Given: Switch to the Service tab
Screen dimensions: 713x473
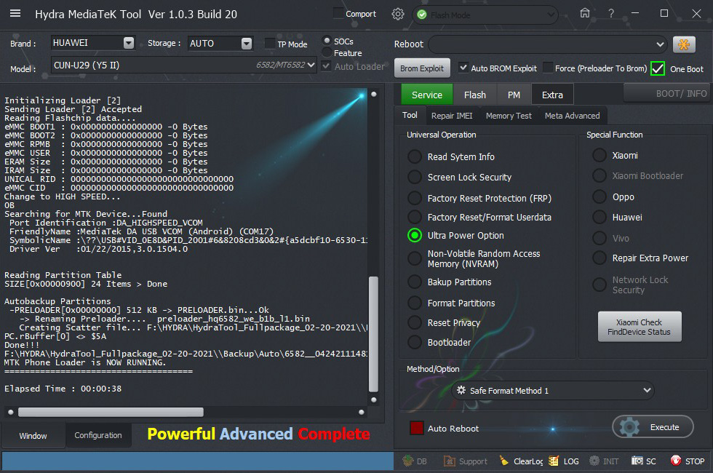Looking at the screenshot, I should click(x=426, y=95).
